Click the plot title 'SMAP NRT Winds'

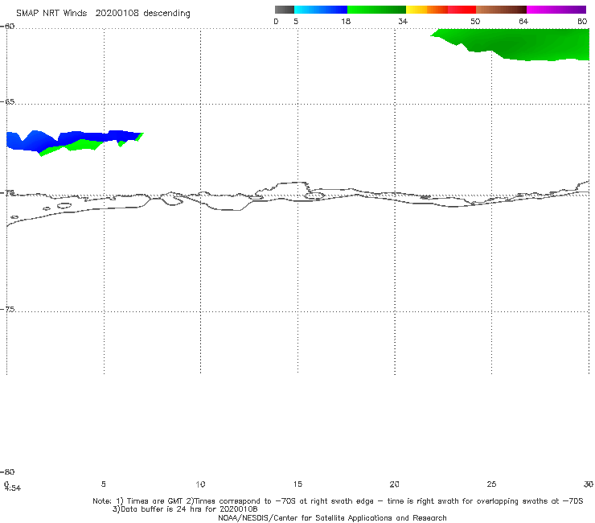(51, 14)
